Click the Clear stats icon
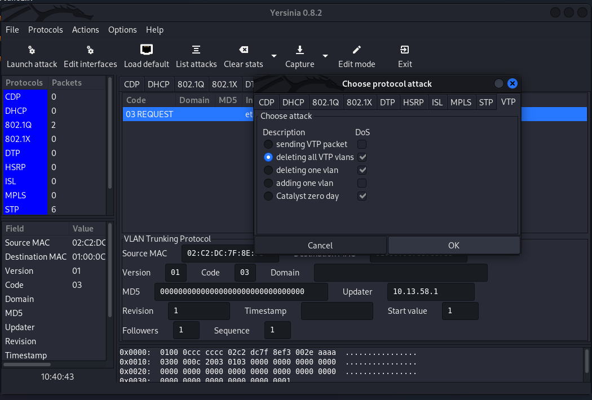The height and width of the screenshot is (400, 592). 244,50
